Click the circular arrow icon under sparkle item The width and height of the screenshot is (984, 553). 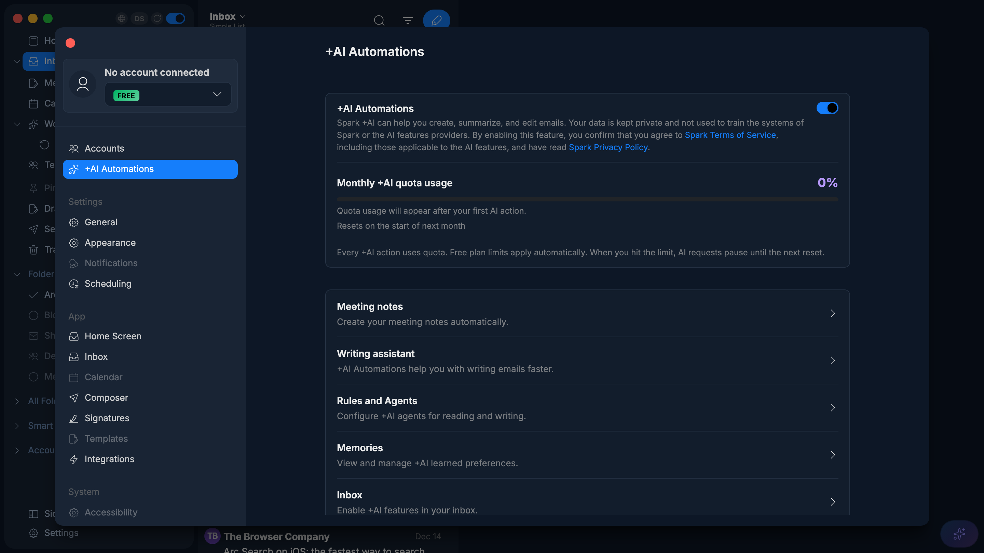tap(44, 144)
